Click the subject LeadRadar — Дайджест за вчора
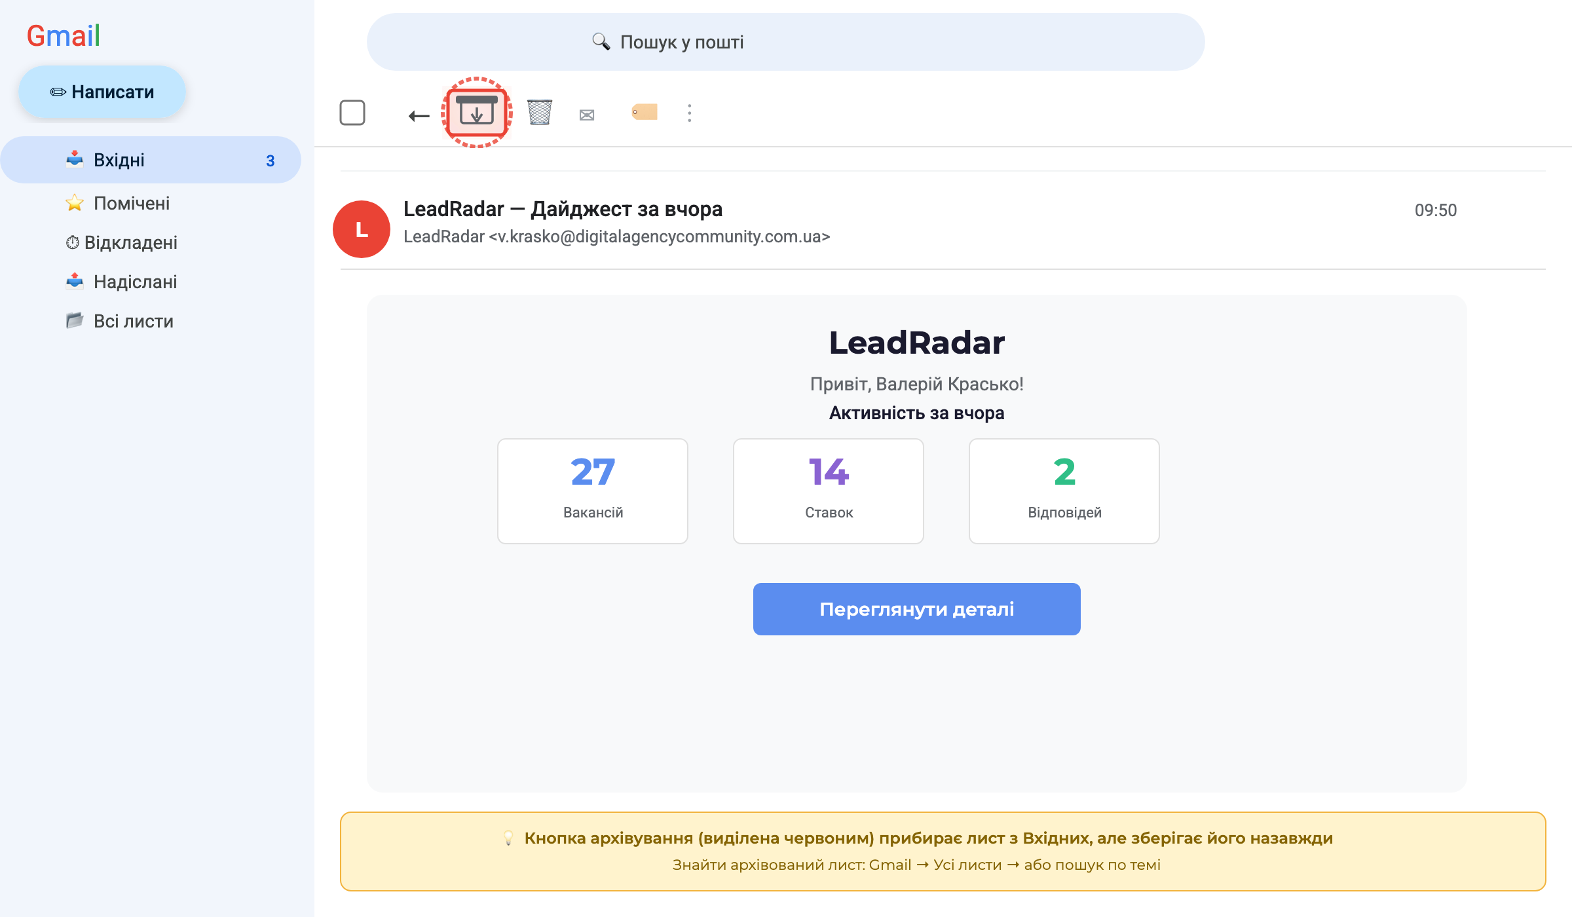Viewport: 1572px width, 917px height. pos(563,209)
